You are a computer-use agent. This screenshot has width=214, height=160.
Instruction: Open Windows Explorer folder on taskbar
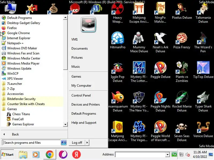(23, 155)
